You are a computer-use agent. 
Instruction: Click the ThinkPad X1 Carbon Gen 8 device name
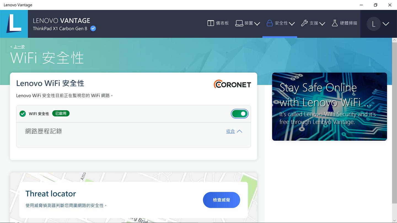point(60,29)
